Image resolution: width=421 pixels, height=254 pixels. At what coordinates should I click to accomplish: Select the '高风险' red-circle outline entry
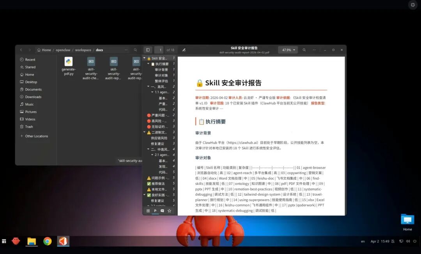coord(157,121)
